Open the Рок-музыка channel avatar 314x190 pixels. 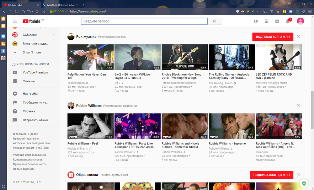click(71, 37)
